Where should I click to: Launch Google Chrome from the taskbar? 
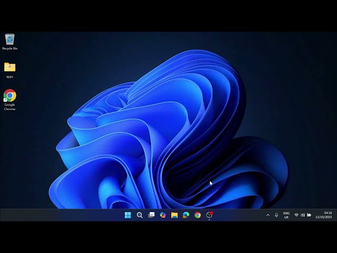[197, 215]
